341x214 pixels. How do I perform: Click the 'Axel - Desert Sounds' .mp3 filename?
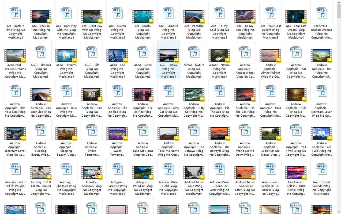(321, 188)
